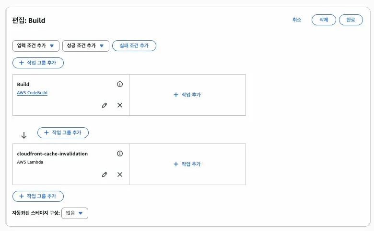Remove the Build action with X icon

click(120, 105)
